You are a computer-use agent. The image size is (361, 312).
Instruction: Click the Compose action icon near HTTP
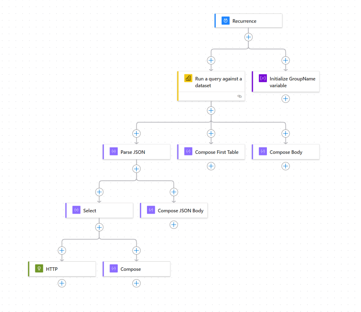point(114,269)
